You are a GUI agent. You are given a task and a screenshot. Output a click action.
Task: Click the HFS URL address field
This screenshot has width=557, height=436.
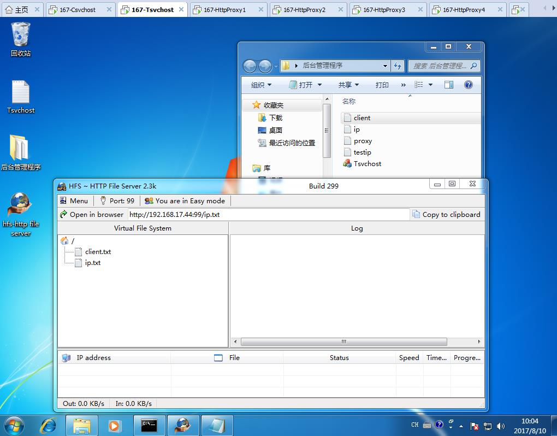pos(269,214)
